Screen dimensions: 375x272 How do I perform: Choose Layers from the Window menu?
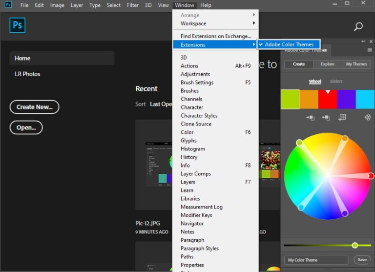(188, 182)
